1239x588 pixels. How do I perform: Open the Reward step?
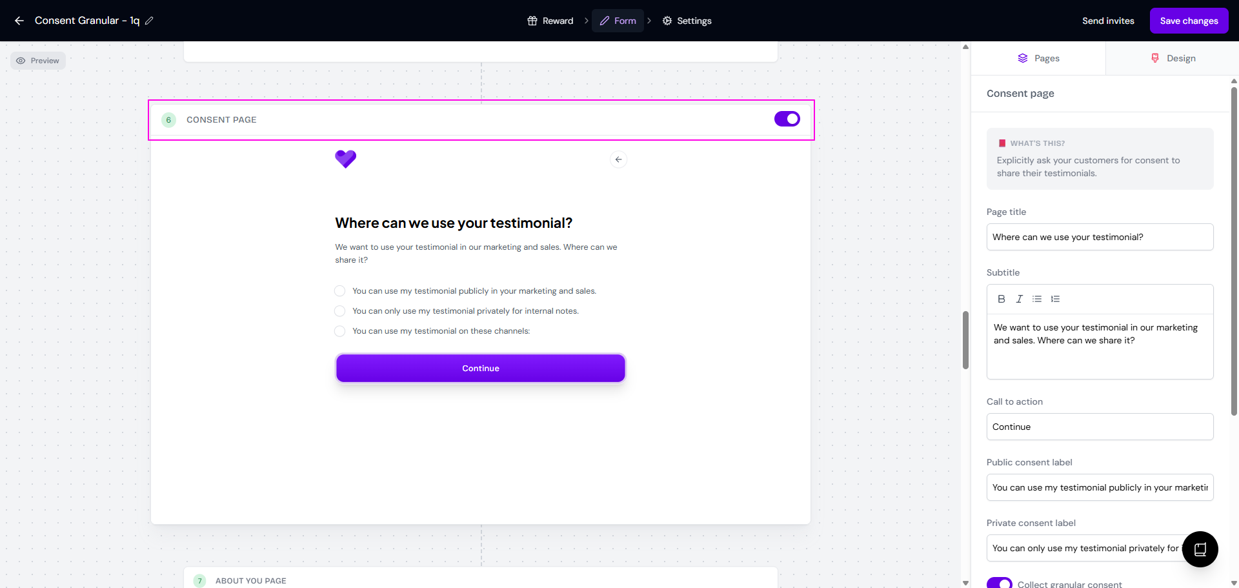pos(550,21)
